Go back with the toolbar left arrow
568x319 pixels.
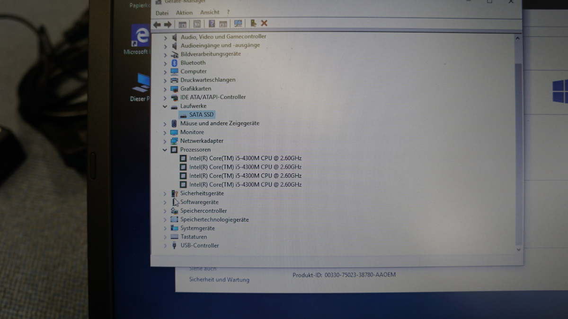[x=157, y=24]
